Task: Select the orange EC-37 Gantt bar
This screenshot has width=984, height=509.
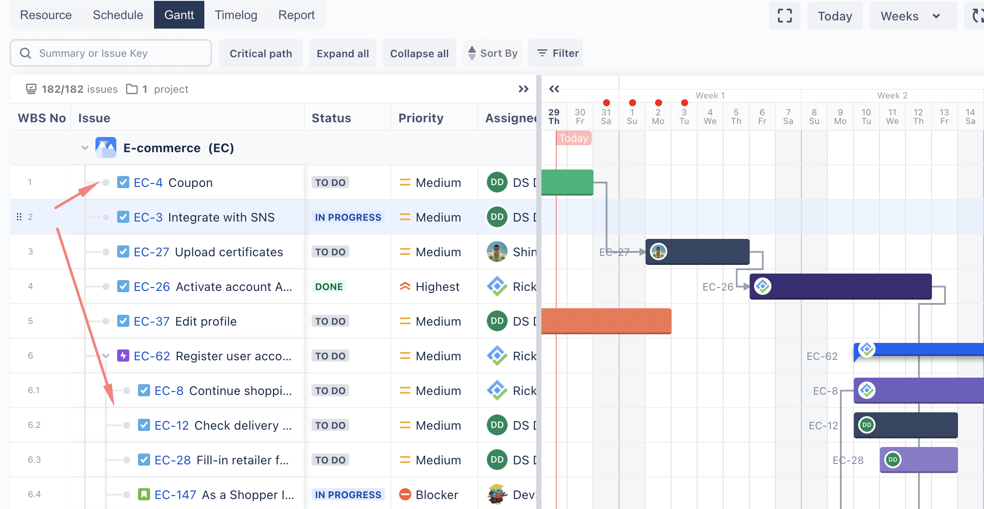Action: point(607,321)
